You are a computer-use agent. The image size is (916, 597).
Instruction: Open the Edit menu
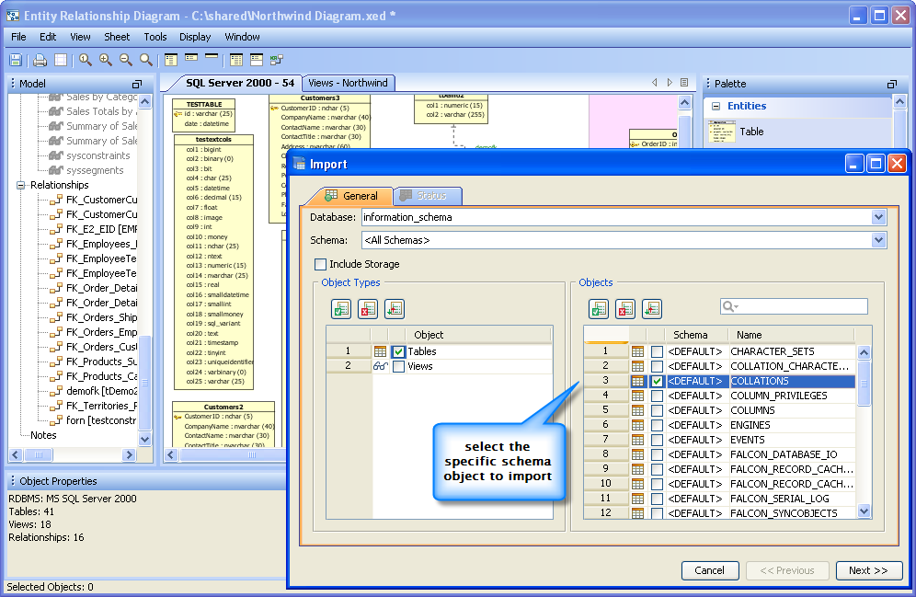[x=48, y=37]
